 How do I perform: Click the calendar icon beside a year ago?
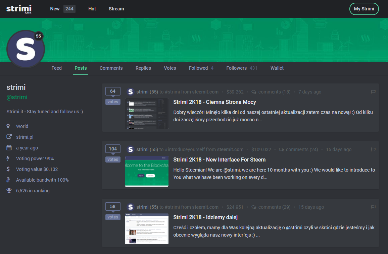9,147
